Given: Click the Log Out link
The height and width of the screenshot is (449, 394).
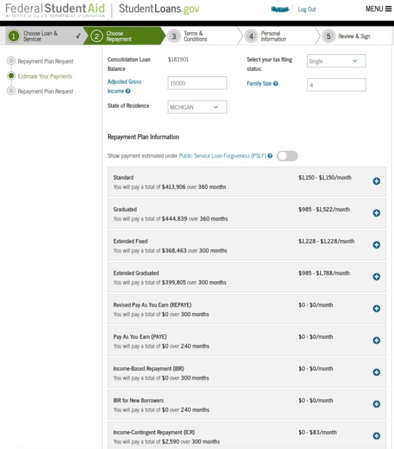Looking at the screenshot, I should tap(307, 9).
